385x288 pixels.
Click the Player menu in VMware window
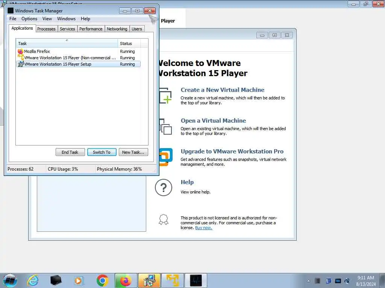click(168, 21)
